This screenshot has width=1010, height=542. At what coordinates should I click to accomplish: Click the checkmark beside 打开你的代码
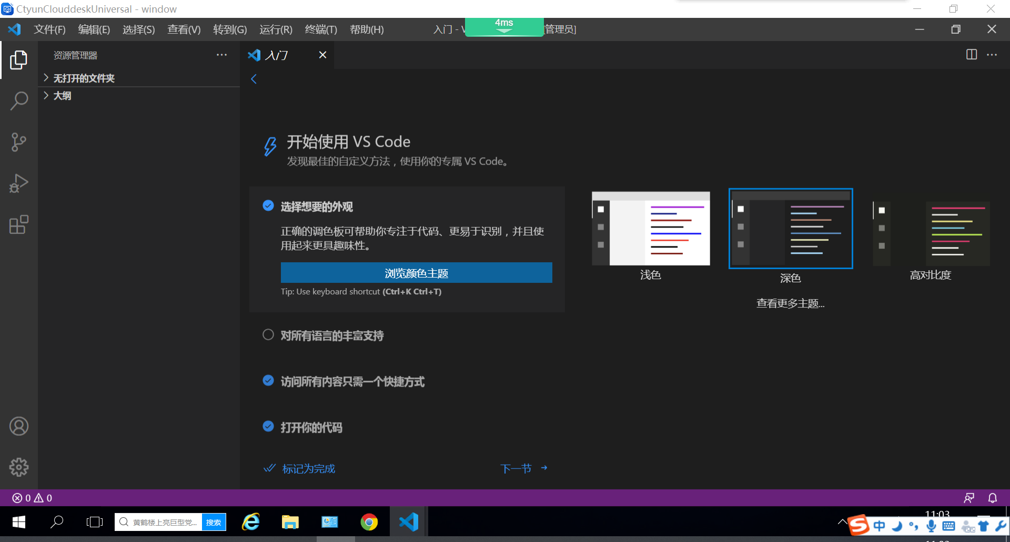tap(268, 426)
